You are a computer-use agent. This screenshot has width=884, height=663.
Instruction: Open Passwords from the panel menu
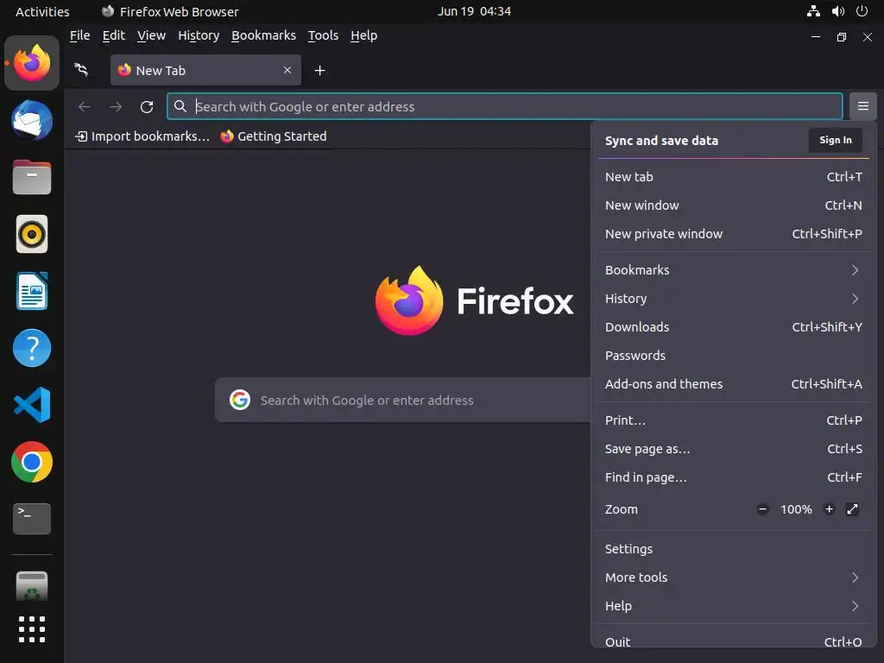[733, 356]
